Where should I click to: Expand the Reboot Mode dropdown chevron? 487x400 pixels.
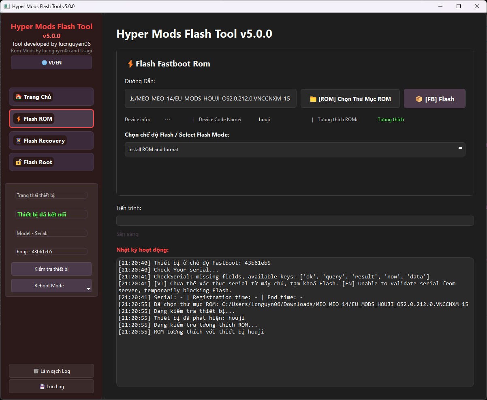coord(88,289)
